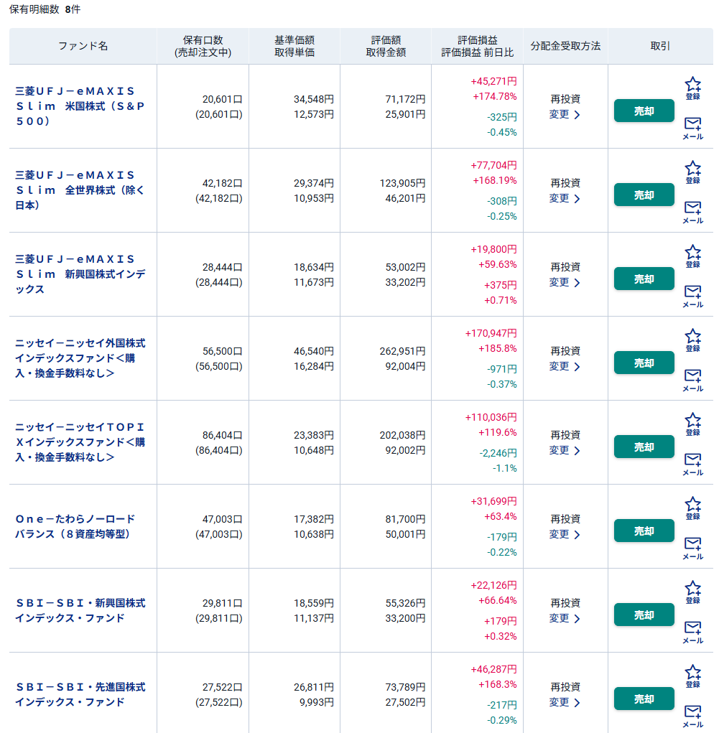Click メール icon for S&P500 fund row
This screenshot has width=719, height=733.
click(693, 128)
